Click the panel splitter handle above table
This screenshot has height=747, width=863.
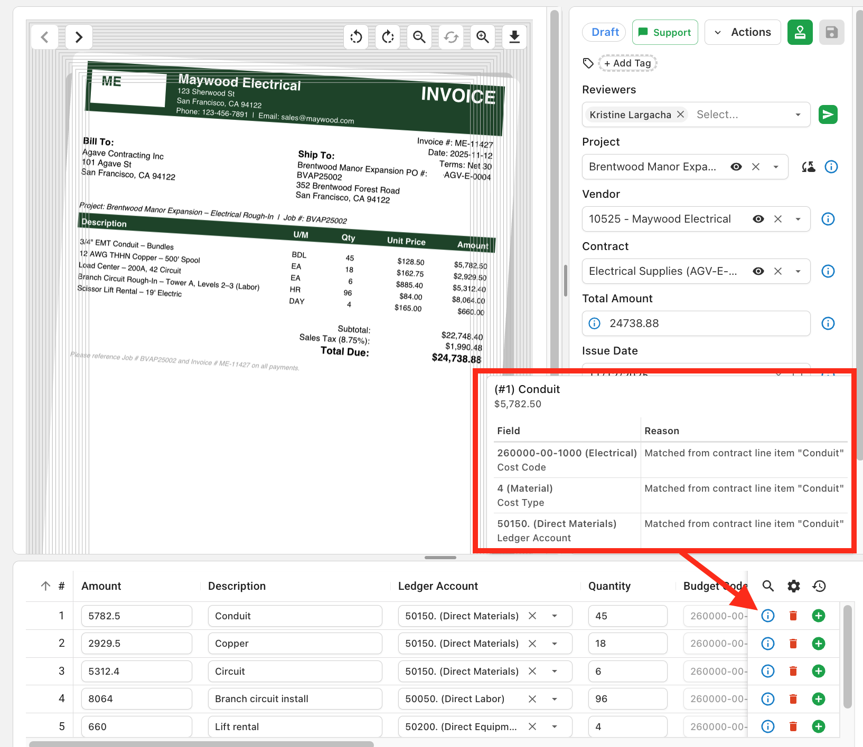point(440,558)
